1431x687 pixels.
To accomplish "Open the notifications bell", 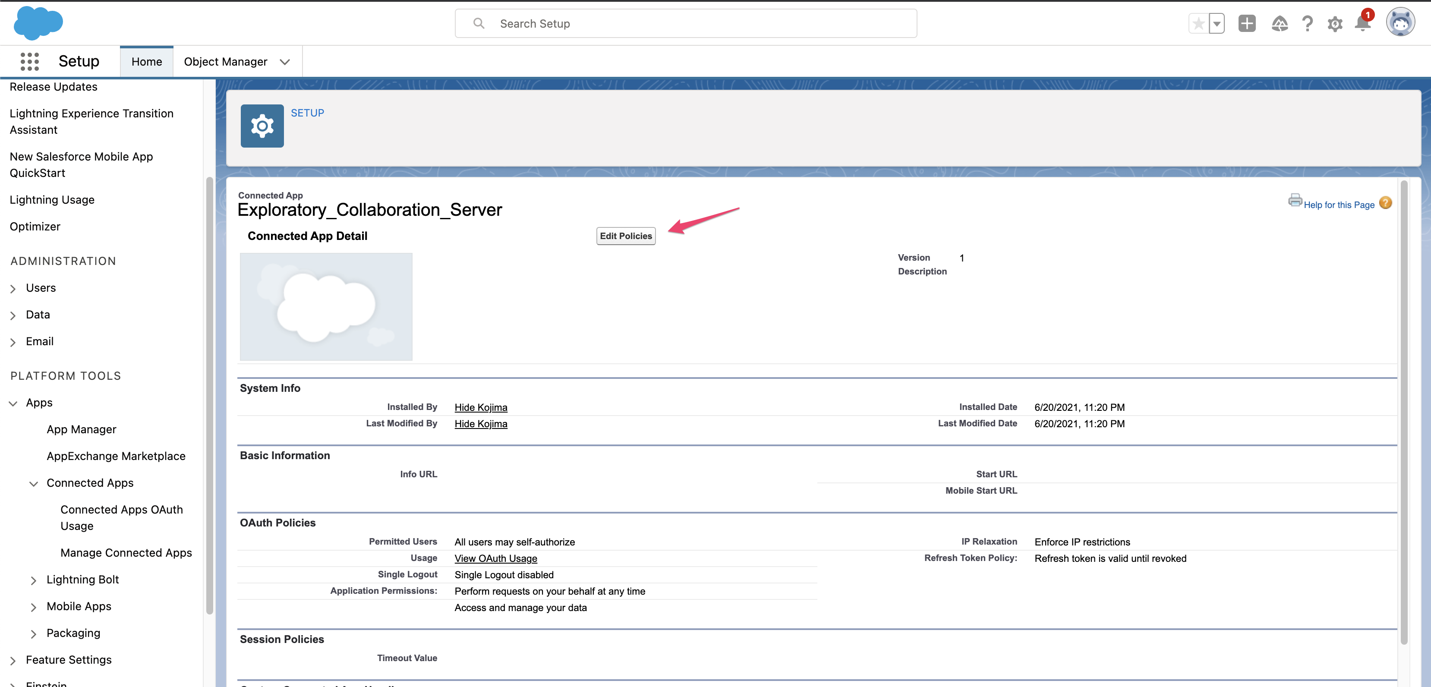I will (x=1363, y=23).
